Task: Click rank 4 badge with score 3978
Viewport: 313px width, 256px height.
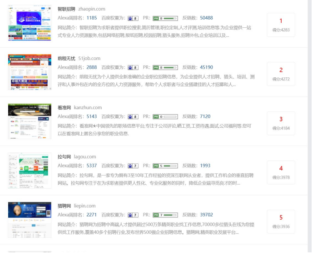Action: pos(281,172)
